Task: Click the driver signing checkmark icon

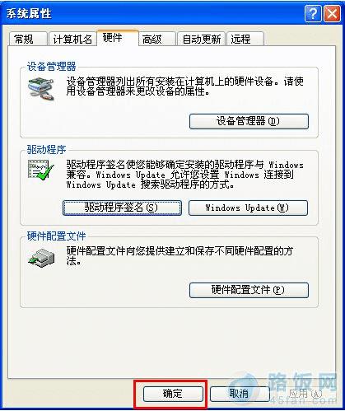Action: tap(40, 170)
